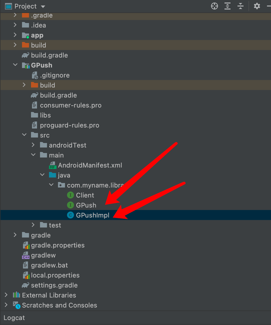Image resolution: width=271 pixels, height=325 pixels.
Task: Expand the gradle folder
Action: point(15,235)
